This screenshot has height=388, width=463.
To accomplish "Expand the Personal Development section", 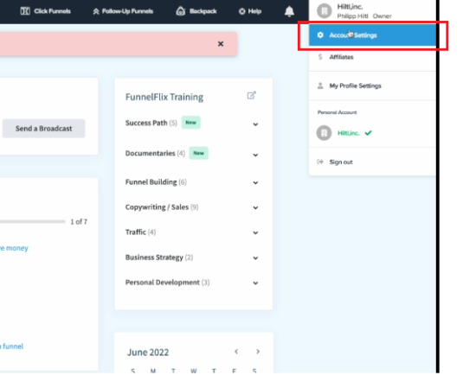I will click(x=255, y=283).
